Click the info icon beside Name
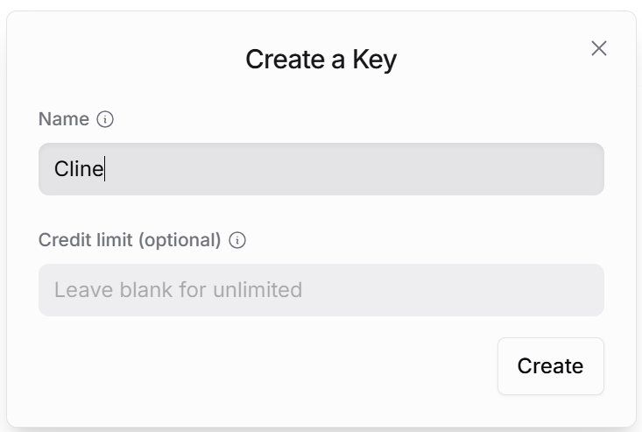 click(x=106, y=119)
